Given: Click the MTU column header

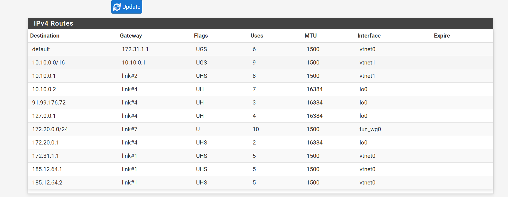Looking at the screenshot, I should click(x=311, y=36).
